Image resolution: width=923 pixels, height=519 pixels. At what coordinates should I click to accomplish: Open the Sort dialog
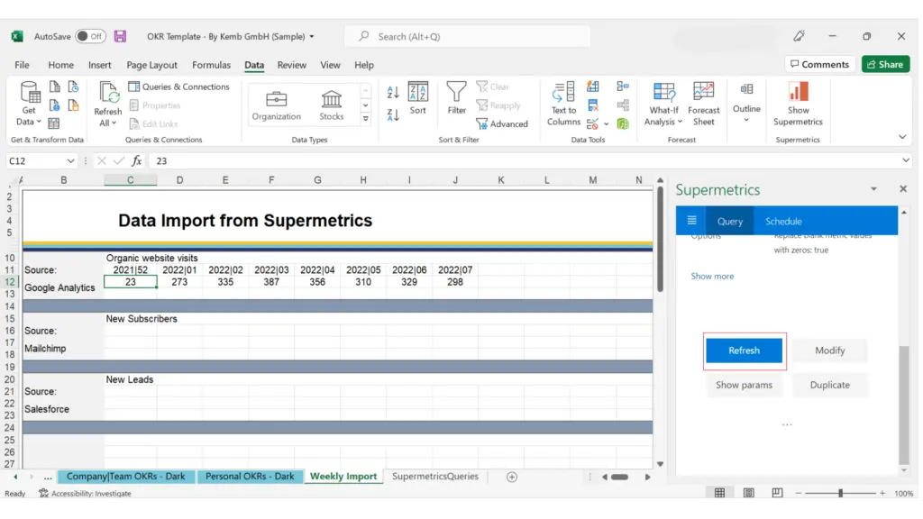[417, 98]
